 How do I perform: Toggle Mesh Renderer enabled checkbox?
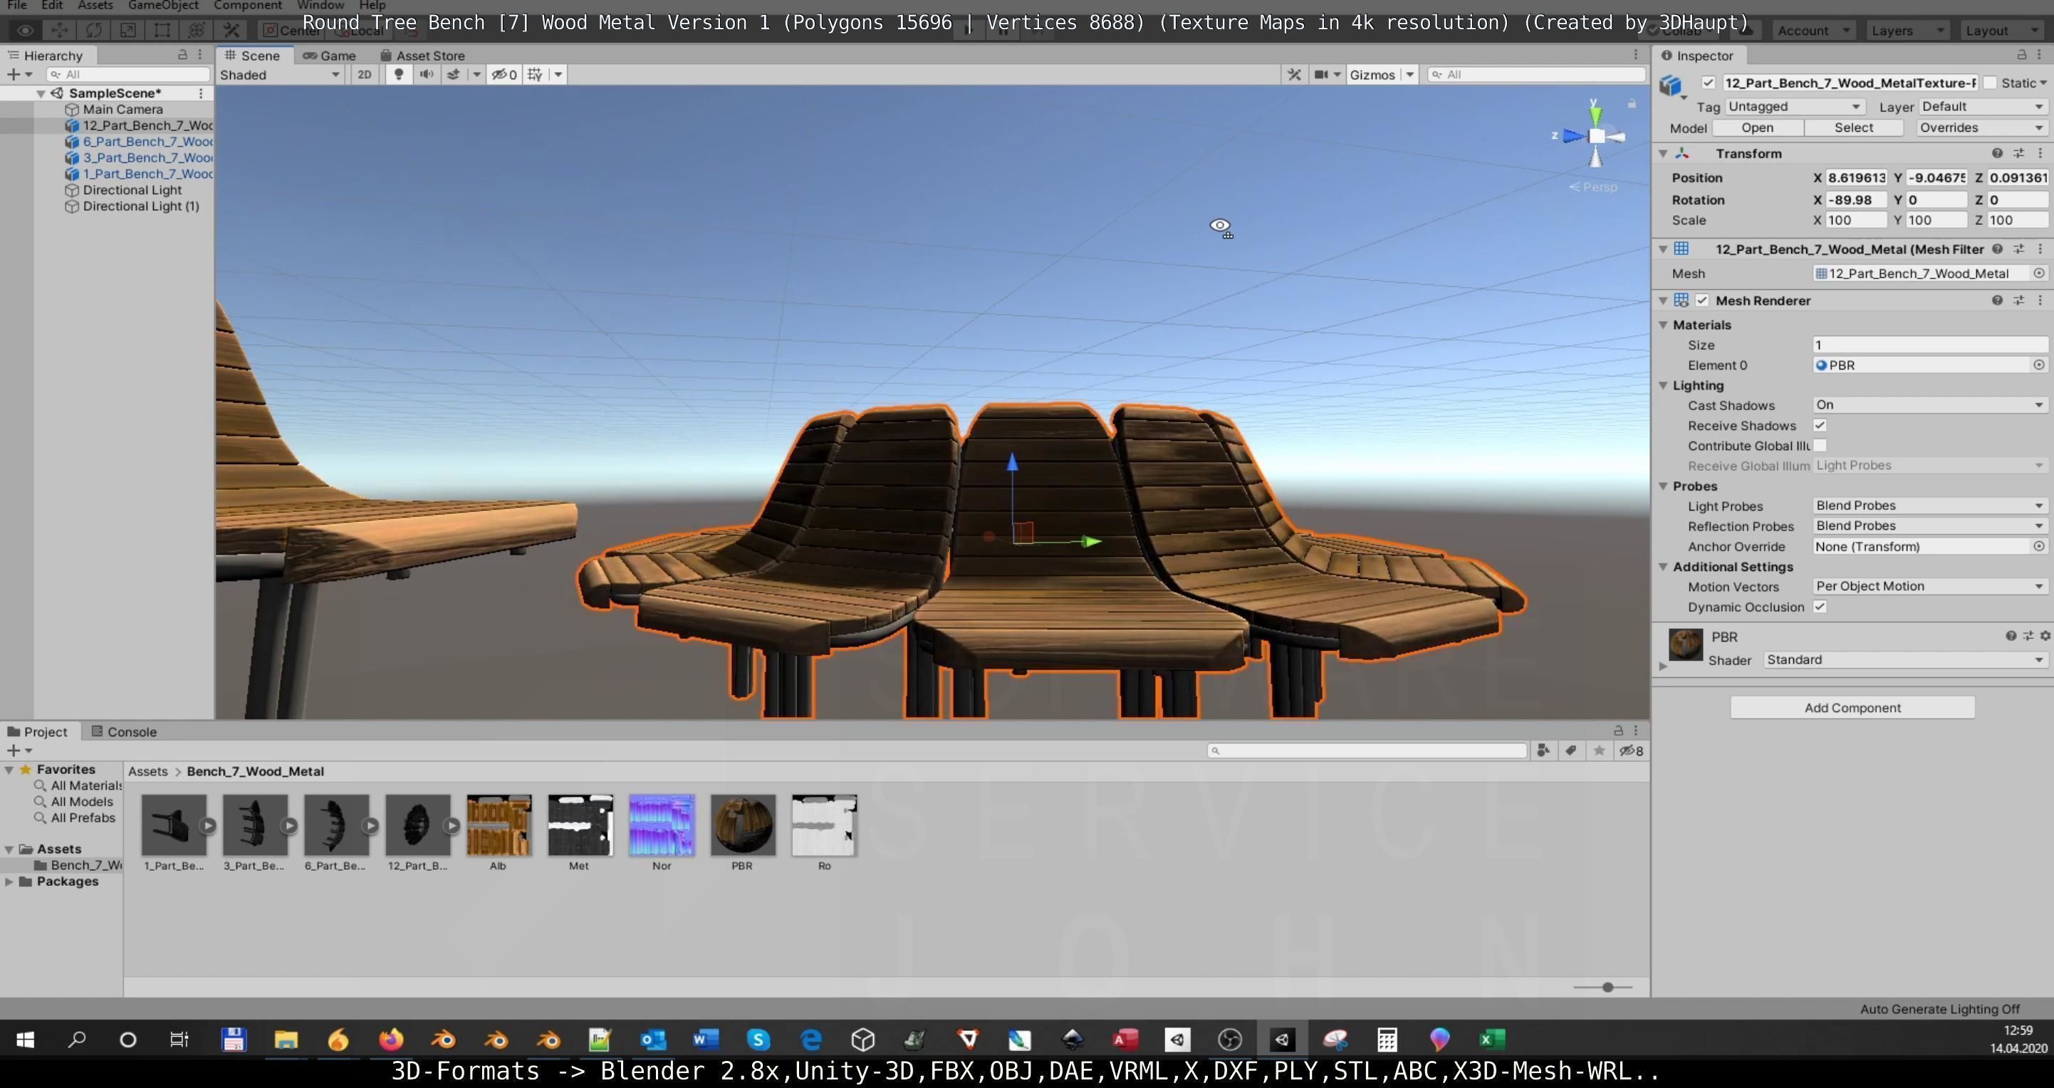1702,300
